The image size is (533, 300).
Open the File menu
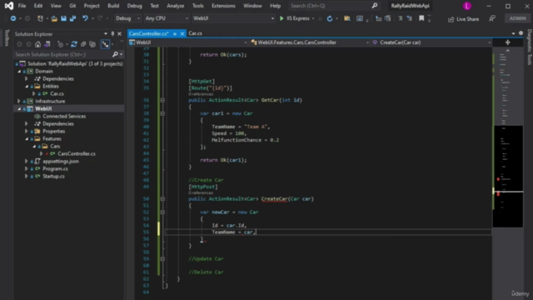tap(22, 6)
